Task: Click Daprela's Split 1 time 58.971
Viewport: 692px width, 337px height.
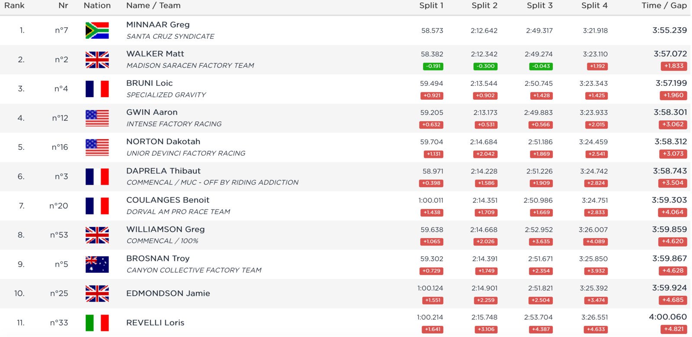Action: (433, 171)
